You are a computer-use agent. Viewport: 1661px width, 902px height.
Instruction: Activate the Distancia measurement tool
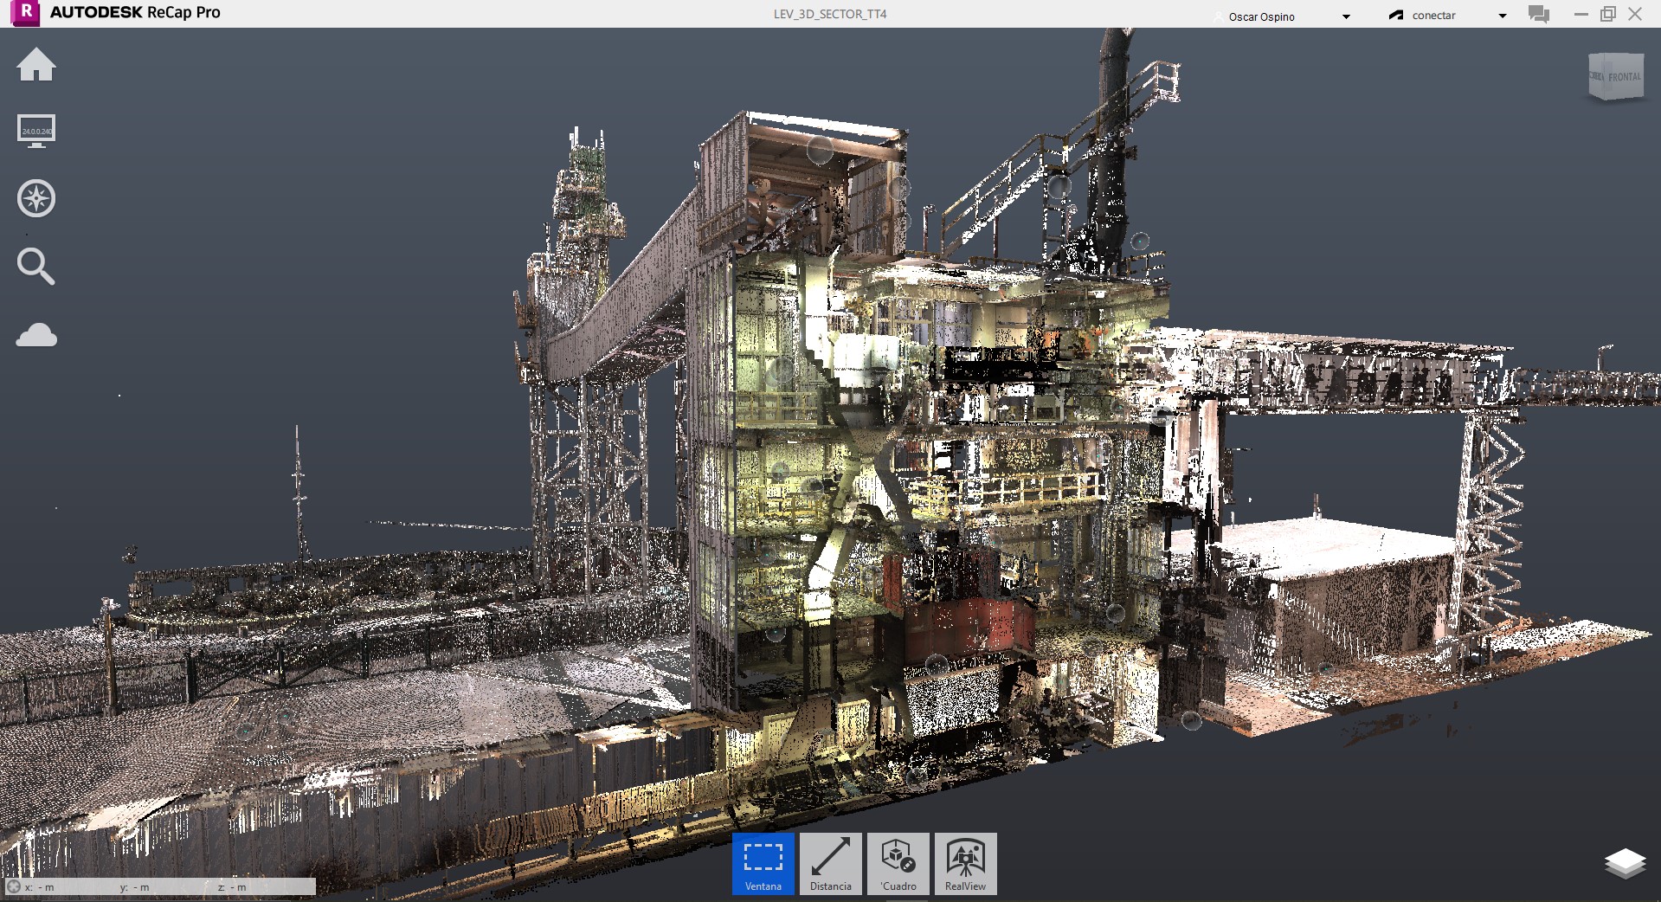pos(831,864)
